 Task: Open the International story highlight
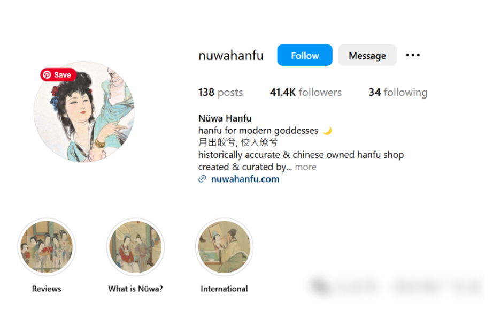click(x=224, y=247)
